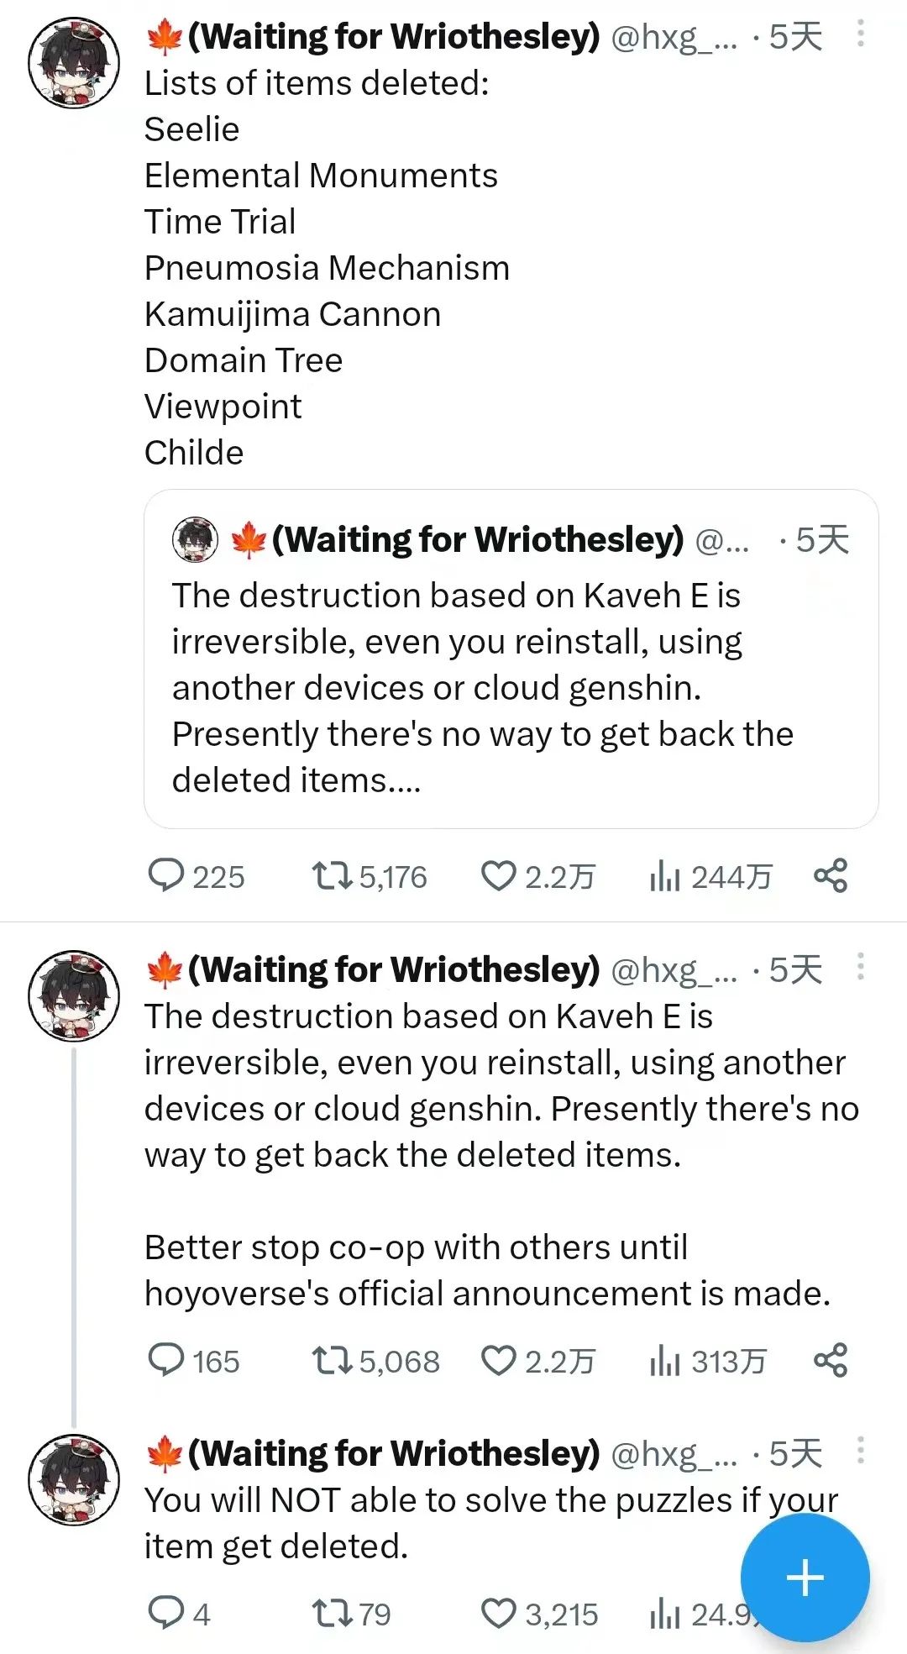Share the 'Better stop co-op' tweet
Screen dimensions: 907x1654
[x=831, y=1360]
